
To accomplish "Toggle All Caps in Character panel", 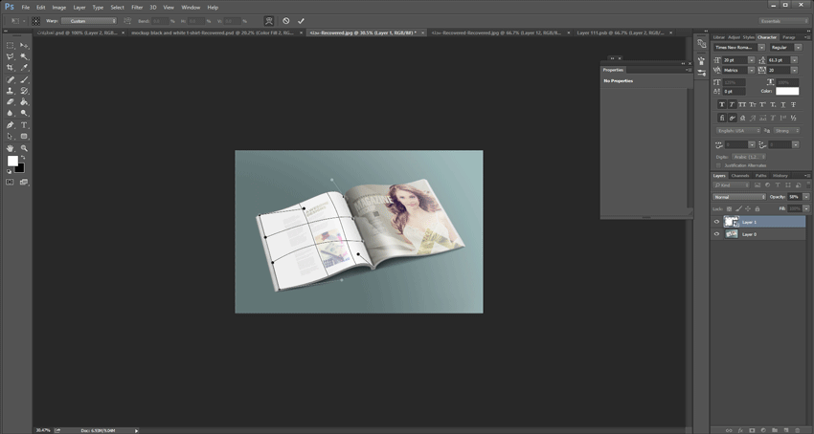I will 742,104.
